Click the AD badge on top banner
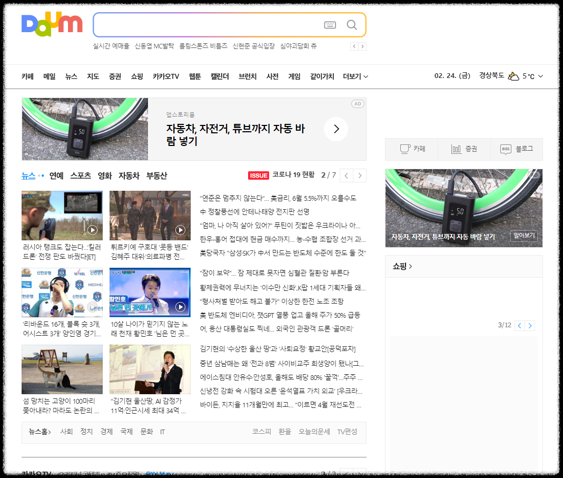The image size is (563, 478). [x=358, y=104]
